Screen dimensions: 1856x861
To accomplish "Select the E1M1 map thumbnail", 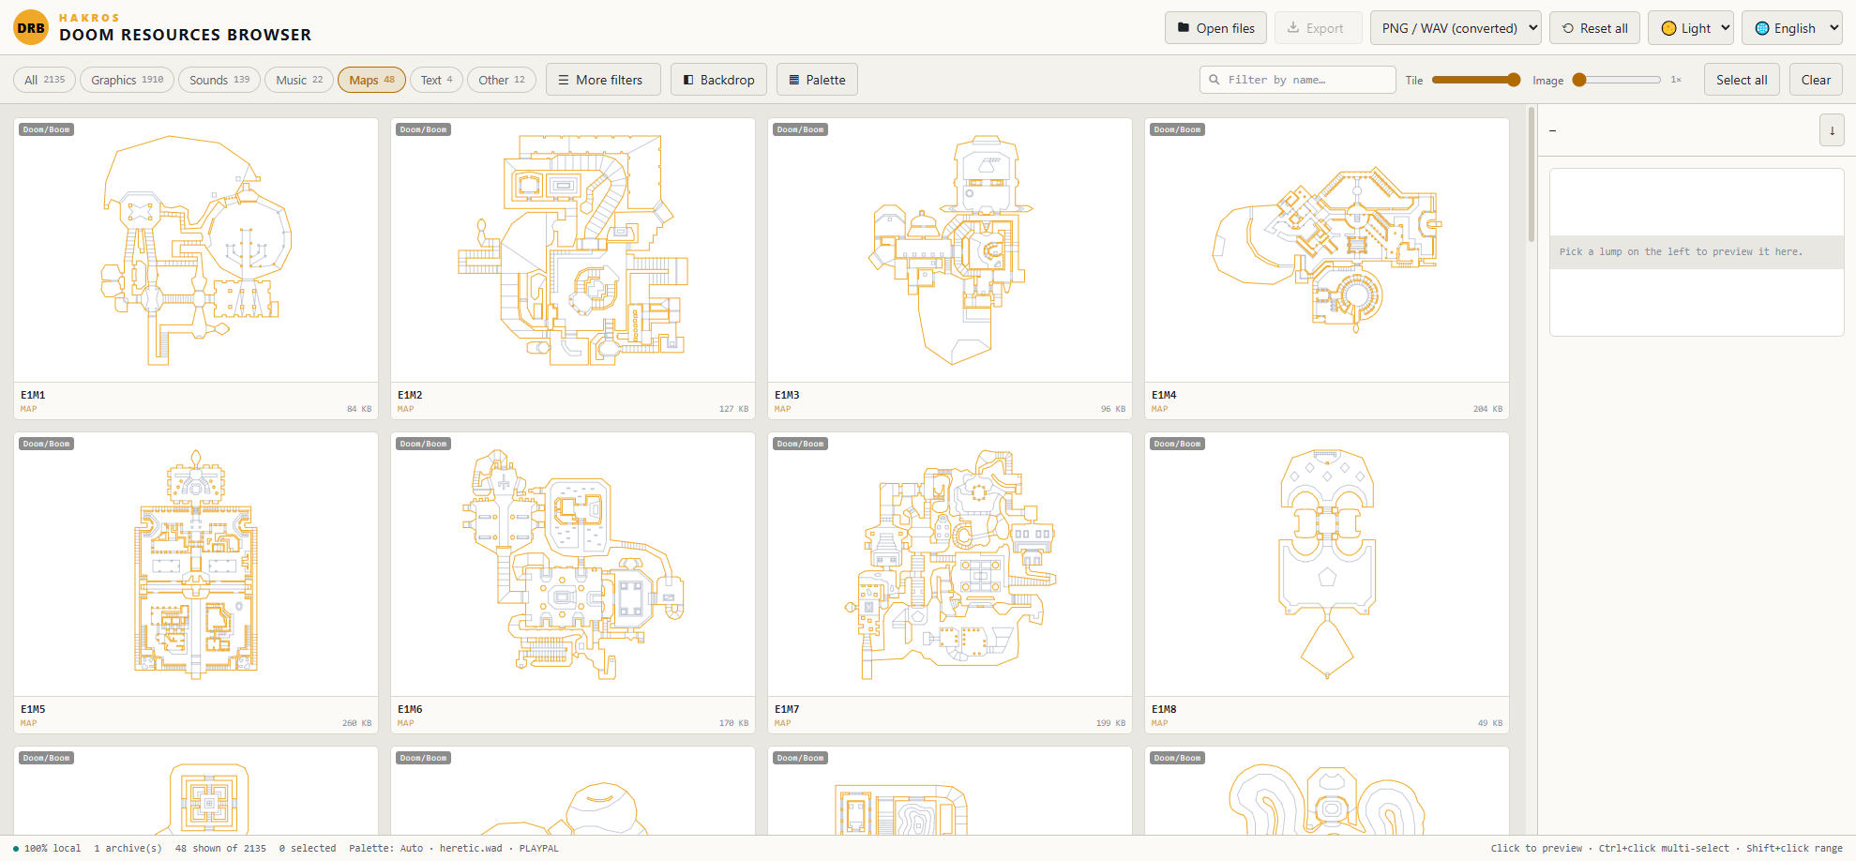I will pos(196,249).
